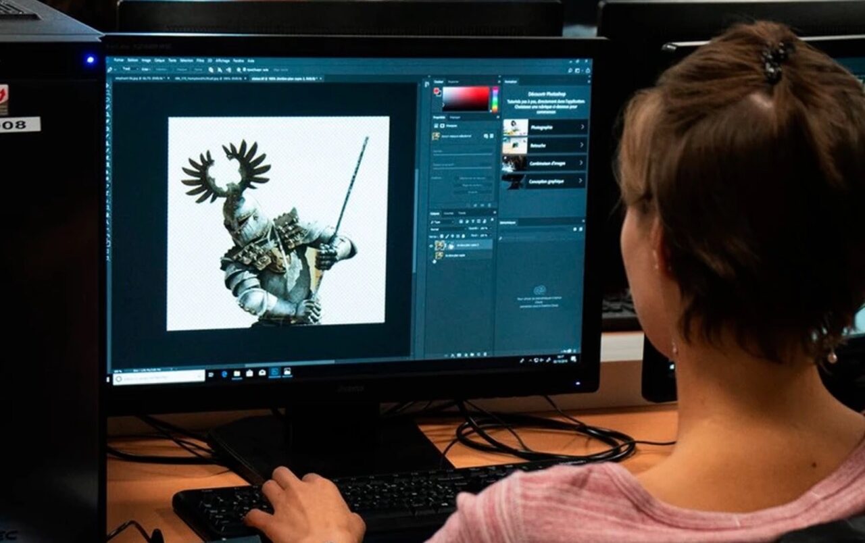Switch to the Couches tab

coord(448,213)
